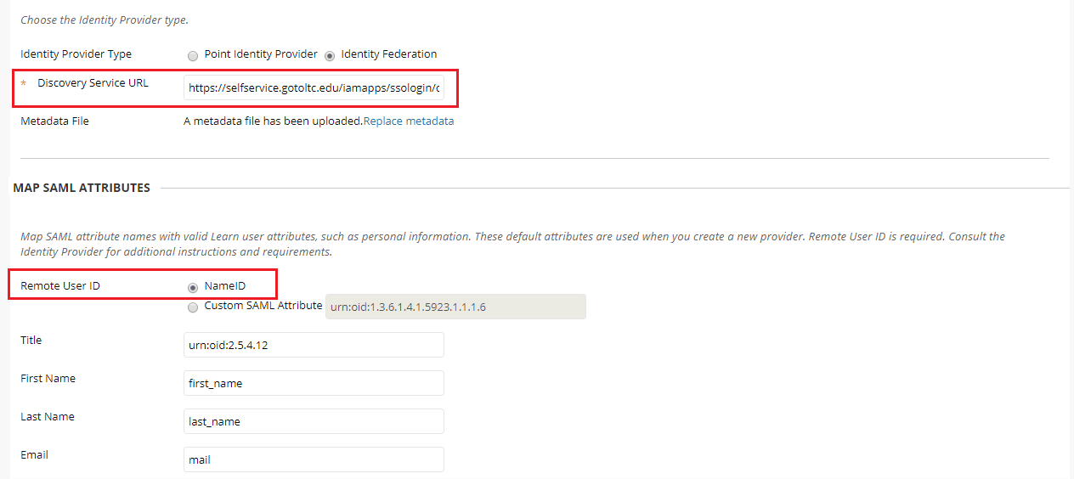1074x479 pixels.
Task: Click the 'Remote User ID' label
Action: tap(60, 286)
